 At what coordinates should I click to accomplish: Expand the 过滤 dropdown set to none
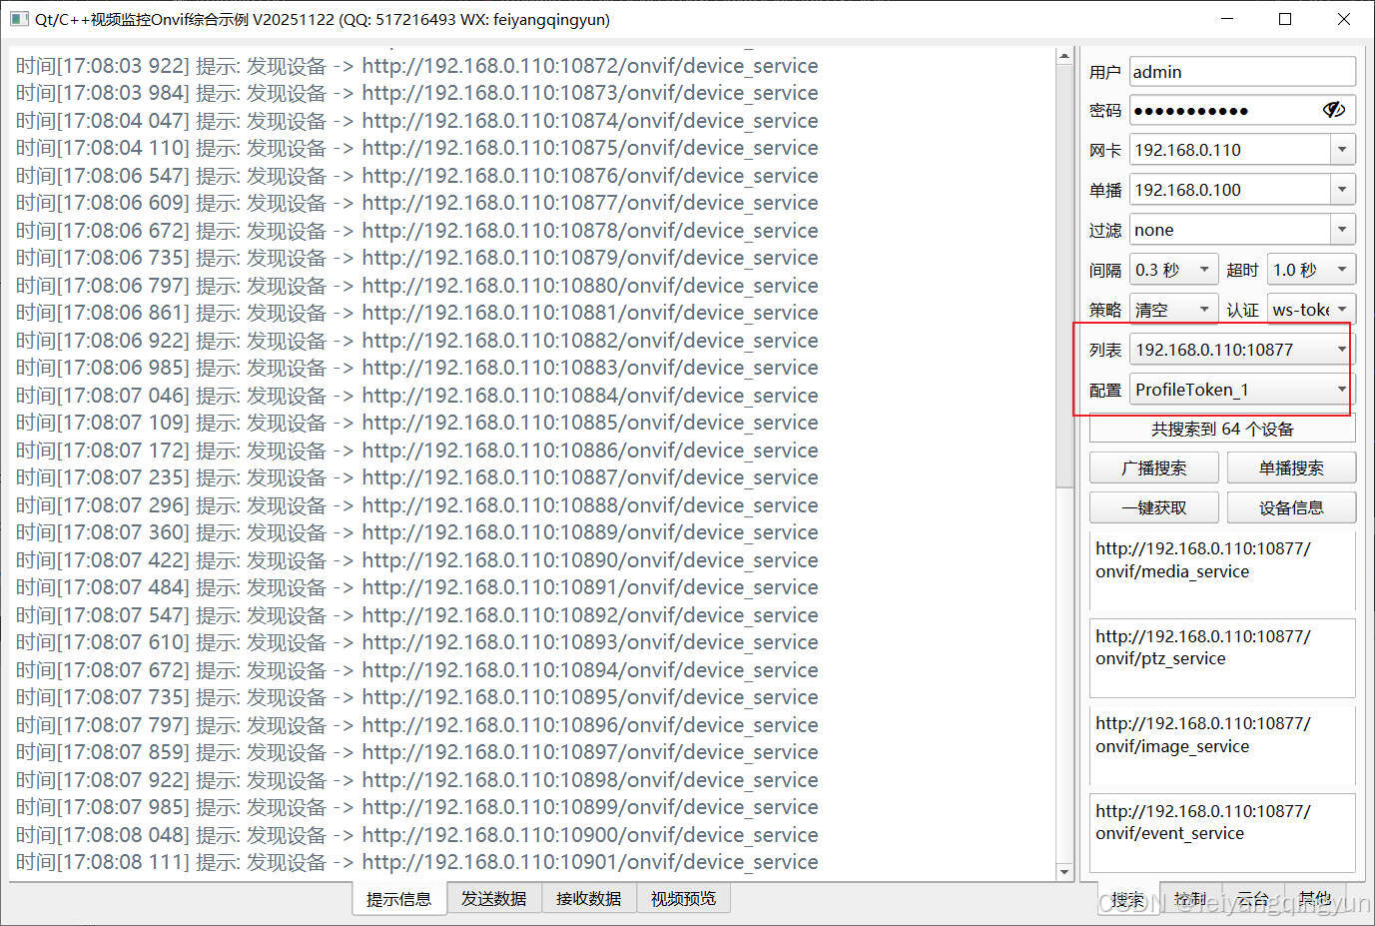click(x=1242, y=230)
